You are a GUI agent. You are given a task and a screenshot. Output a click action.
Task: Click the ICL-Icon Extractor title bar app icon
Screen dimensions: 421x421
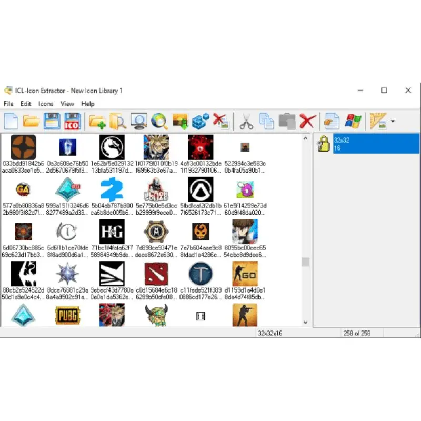coord(8,91)
